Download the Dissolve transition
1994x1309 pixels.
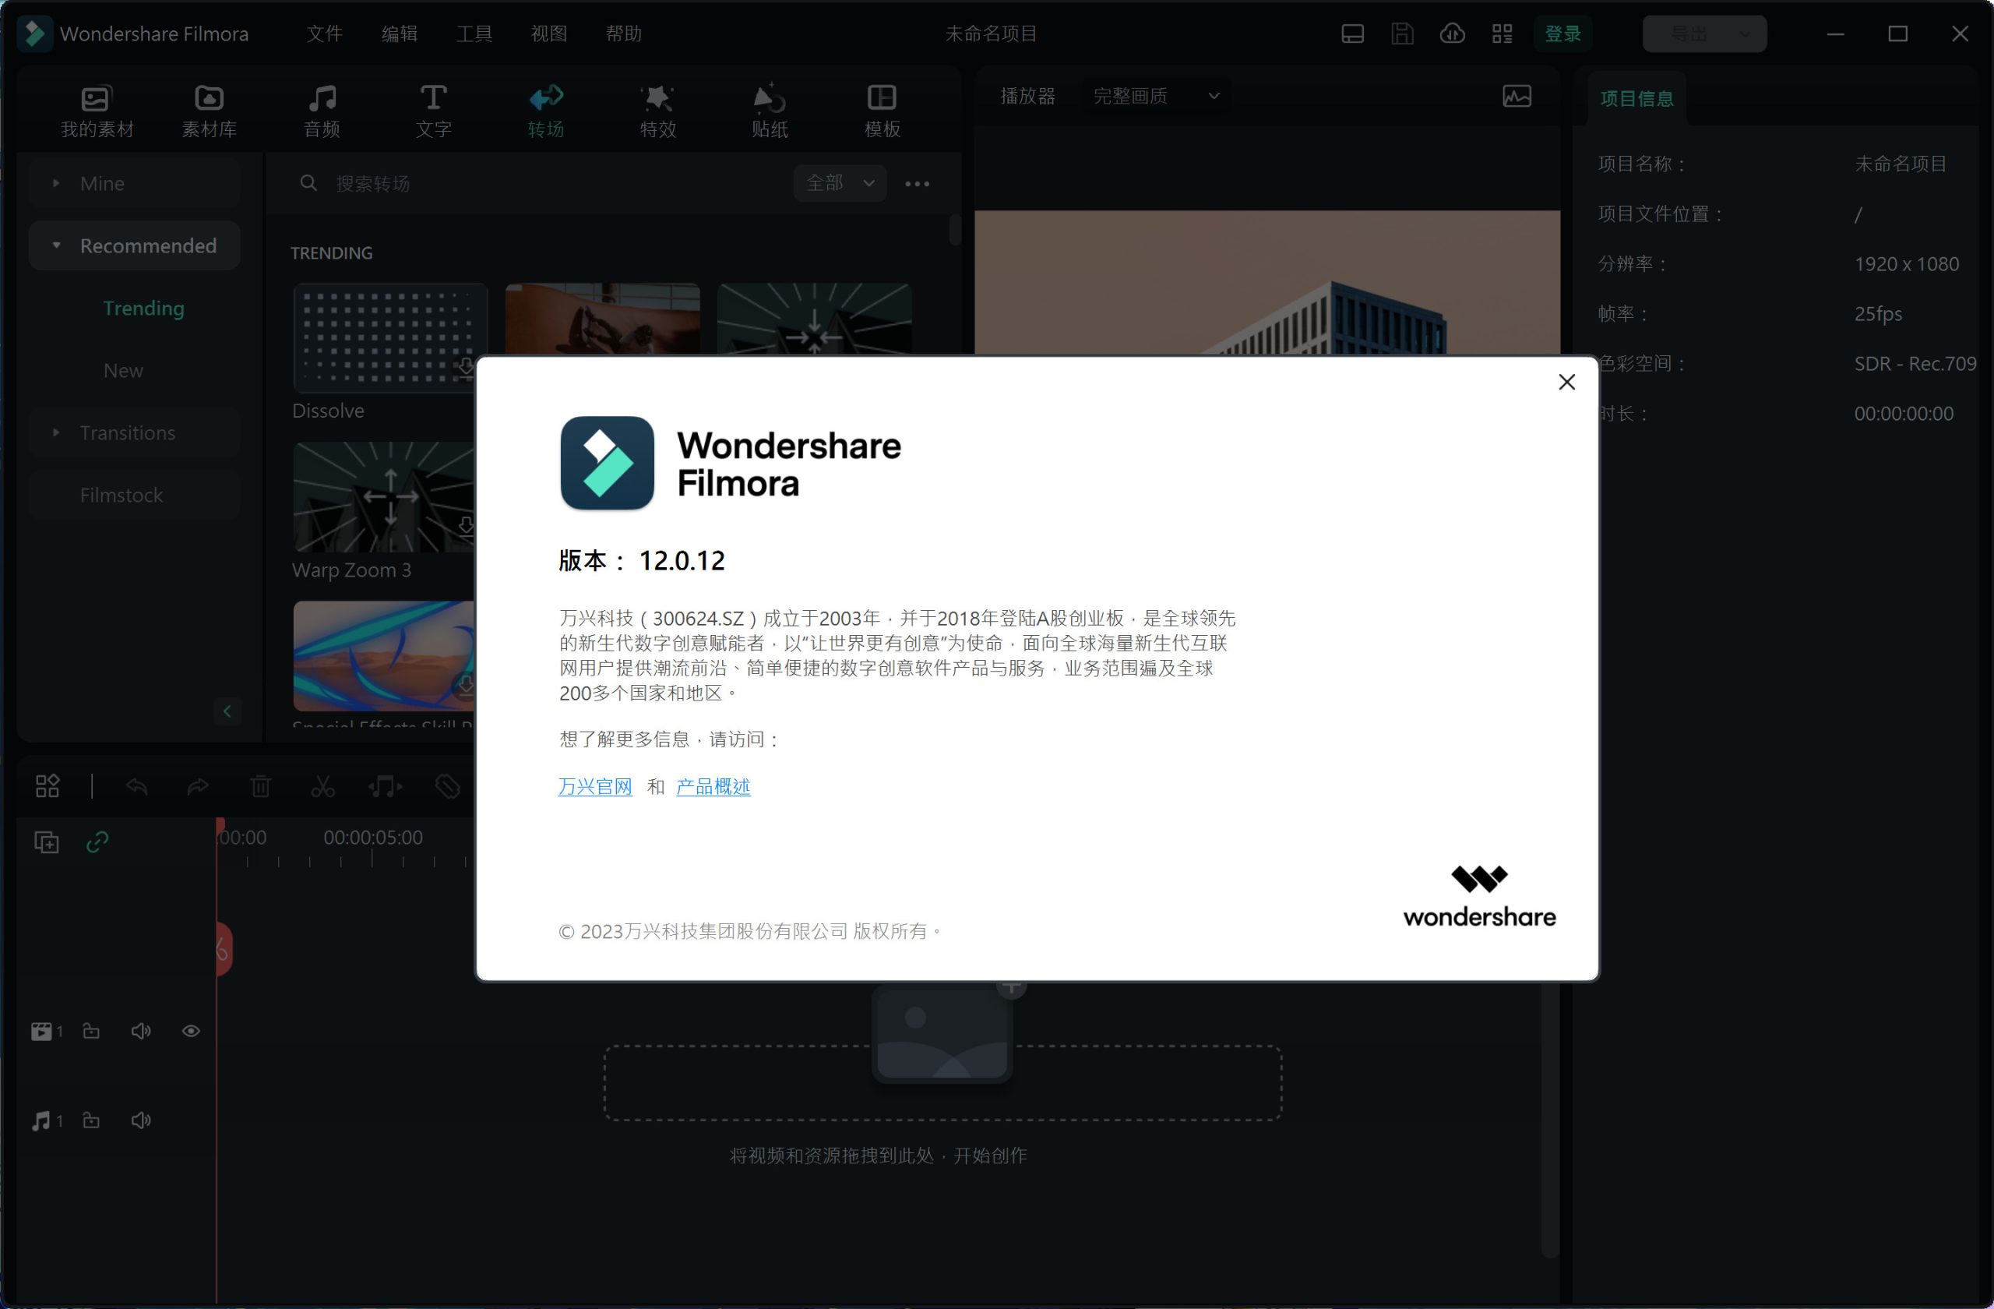click(x=465, y=367)
